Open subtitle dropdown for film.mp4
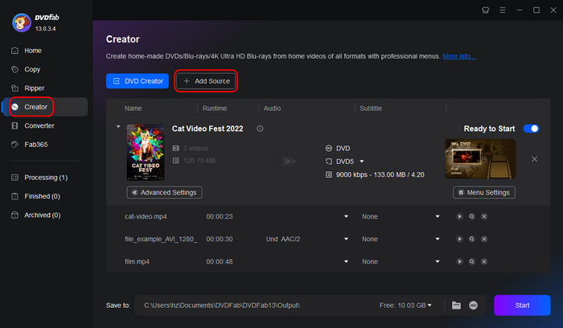 438,261
